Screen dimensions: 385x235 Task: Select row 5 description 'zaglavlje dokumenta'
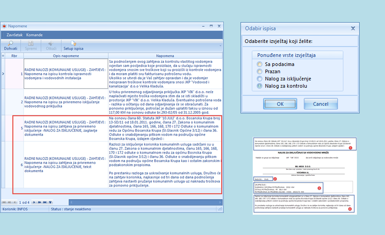pyautogui.click(x=66, y=128)
